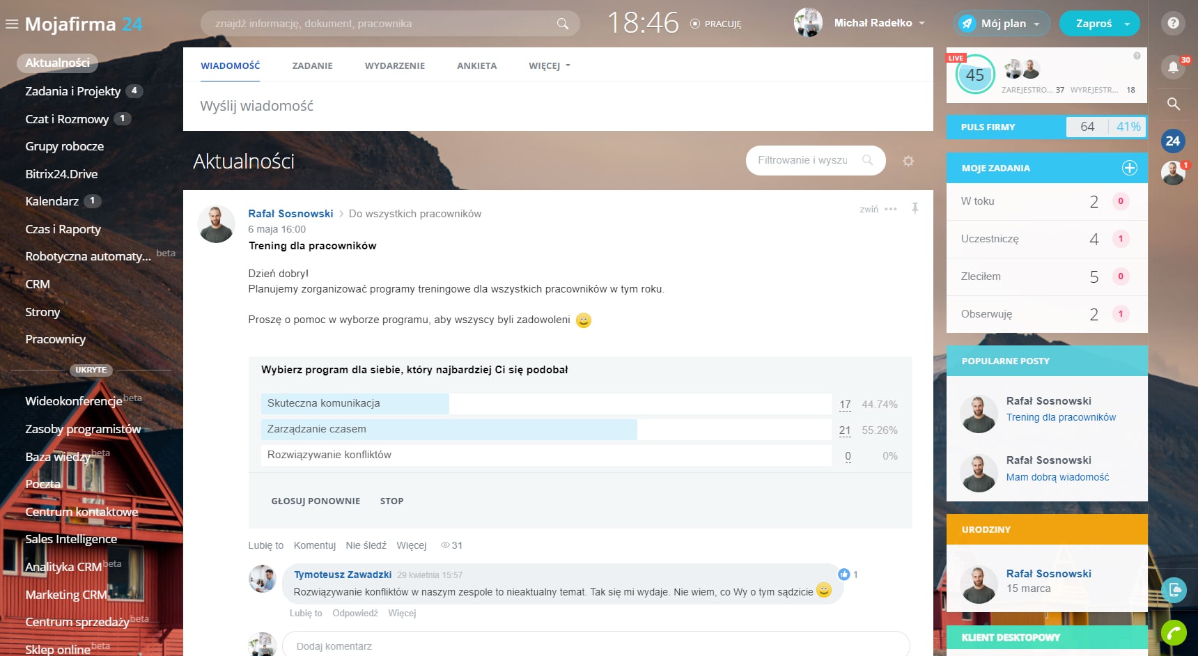Toggle the PRACUJĘ work status
1198x656 pixels.
(x=716, y=24)
